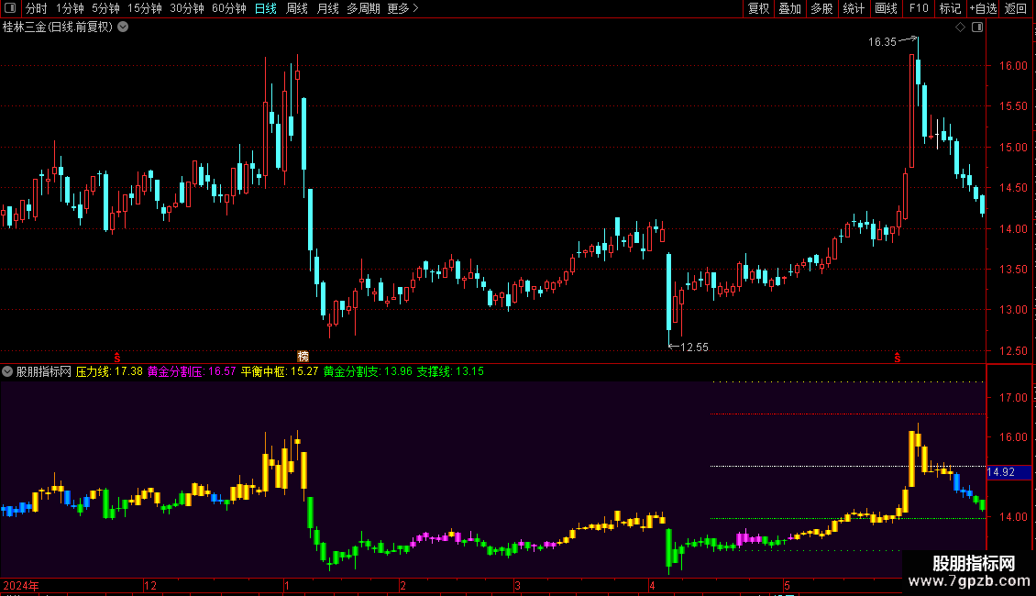Viewport: 1036px width, 596px height.
Task: Click the 12.55 low price label
Action: pyautogui.click(x=694, y=347)
